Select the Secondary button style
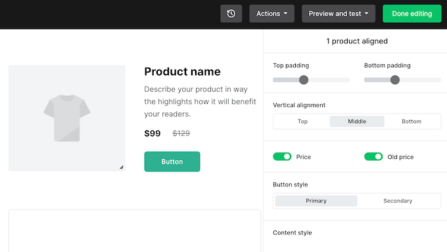This screenshot has width=447, height=252. (398, 201)
